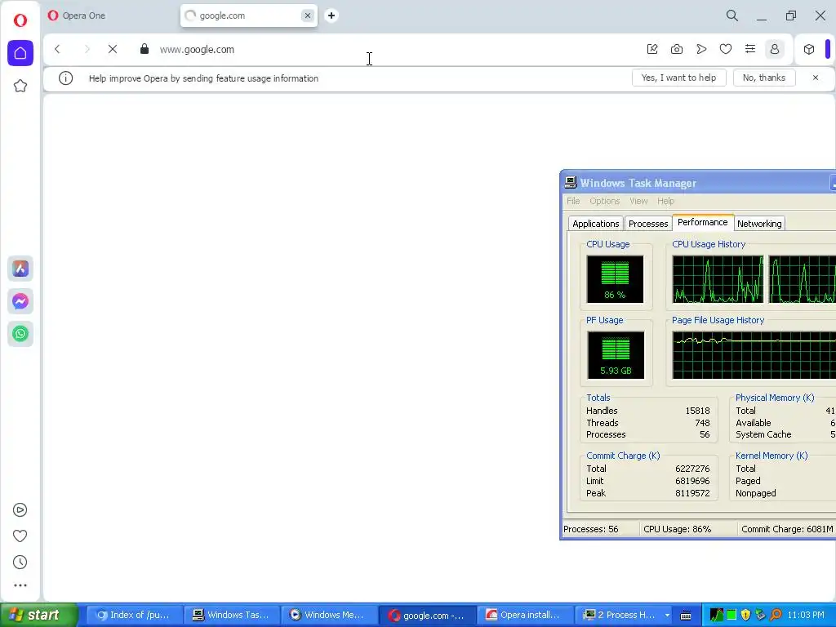
Task: Open the Opera main menu logo
Action: [20, 20]
